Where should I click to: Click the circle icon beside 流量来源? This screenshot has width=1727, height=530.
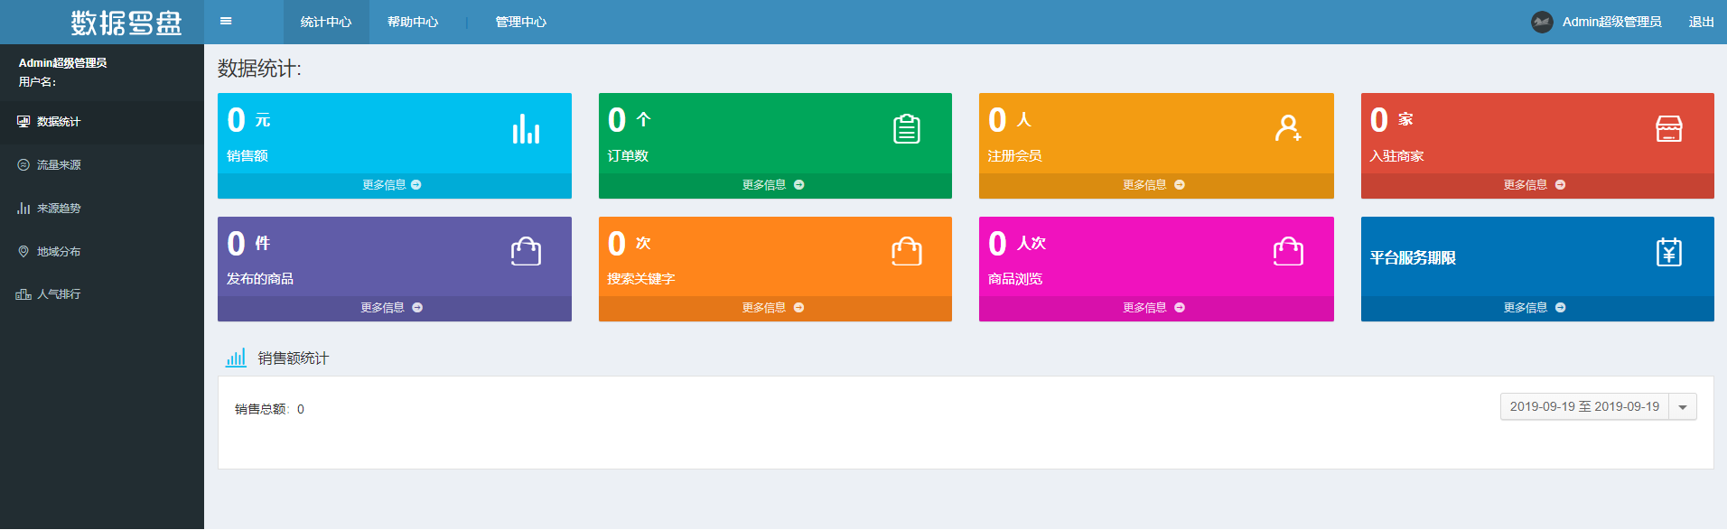pyautogui.click(x=23, y=165)
